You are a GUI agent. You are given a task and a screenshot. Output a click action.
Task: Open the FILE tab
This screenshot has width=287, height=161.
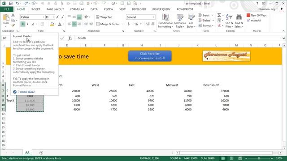[7, 9]
